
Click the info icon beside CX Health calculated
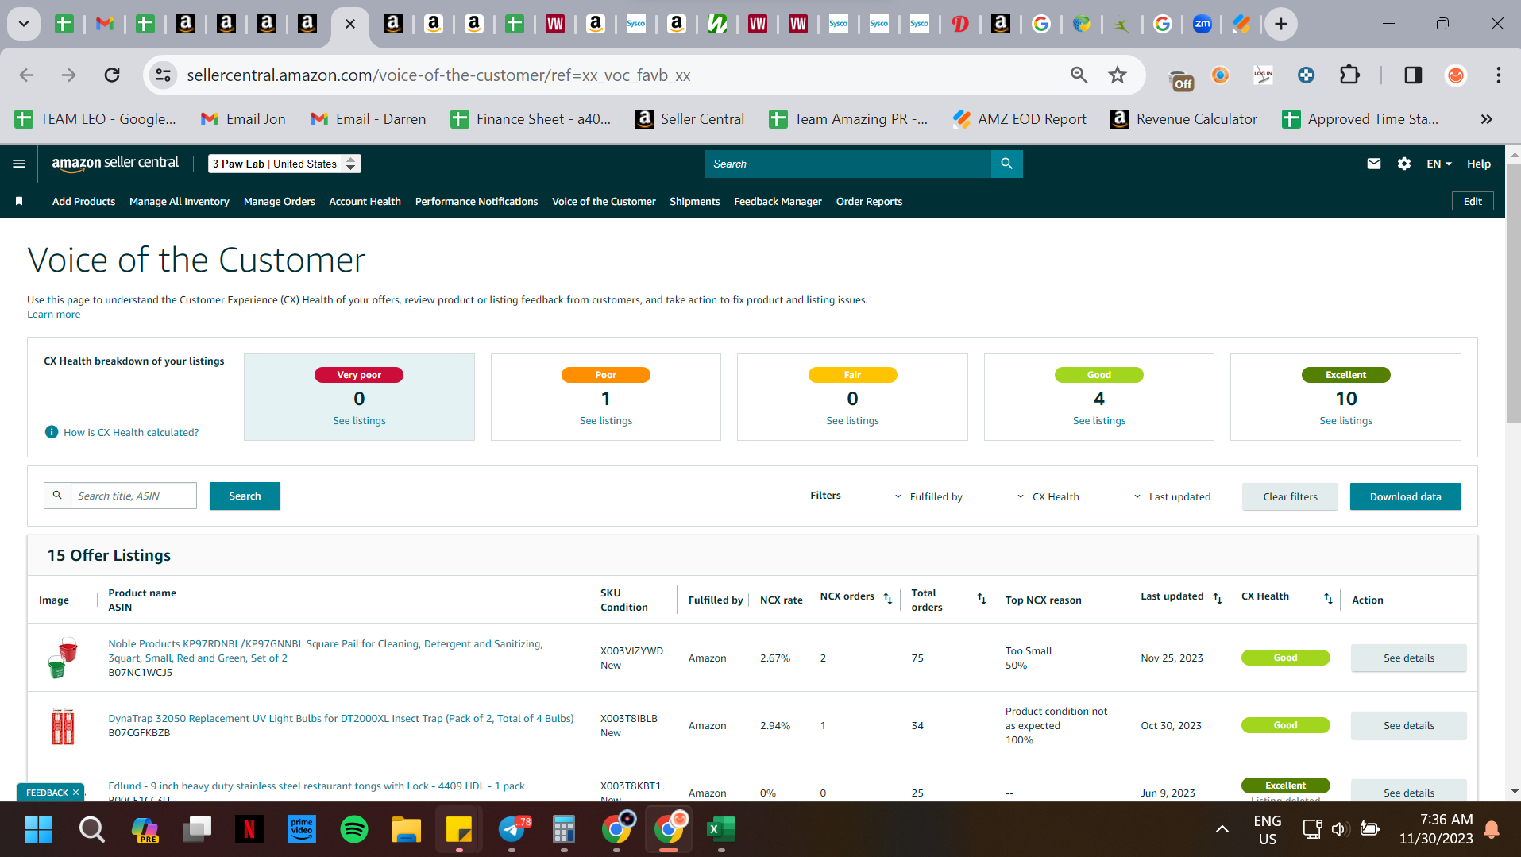click(52, 432)
